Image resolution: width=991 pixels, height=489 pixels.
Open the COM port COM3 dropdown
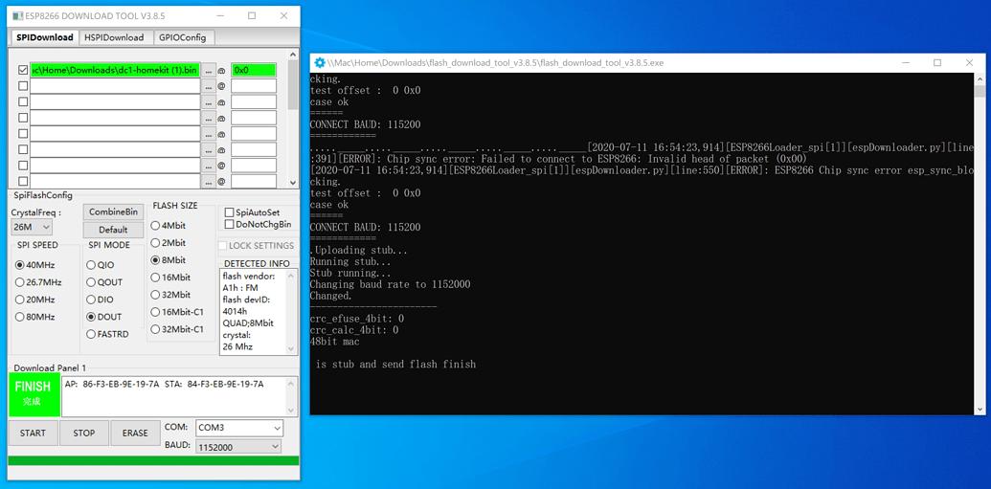pos(239,428)
